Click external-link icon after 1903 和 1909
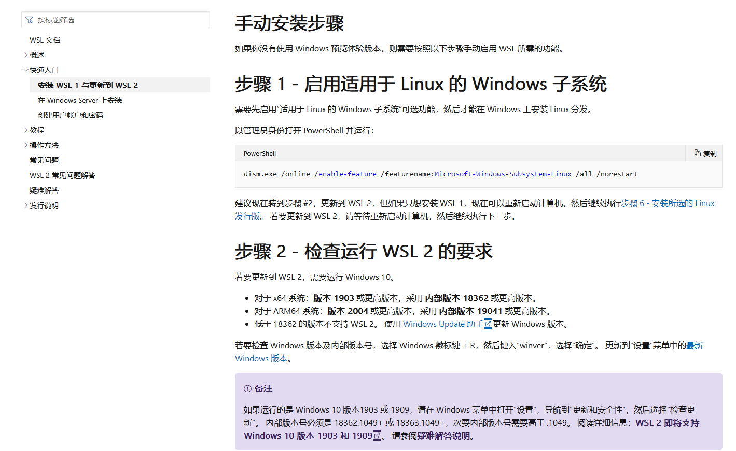Image resolution: width=736 pixels, height=451 pixels. point(377,436)
